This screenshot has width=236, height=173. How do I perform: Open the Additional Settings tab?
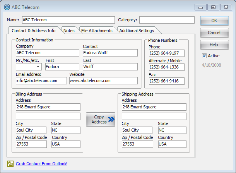click(x=136, y=31)
